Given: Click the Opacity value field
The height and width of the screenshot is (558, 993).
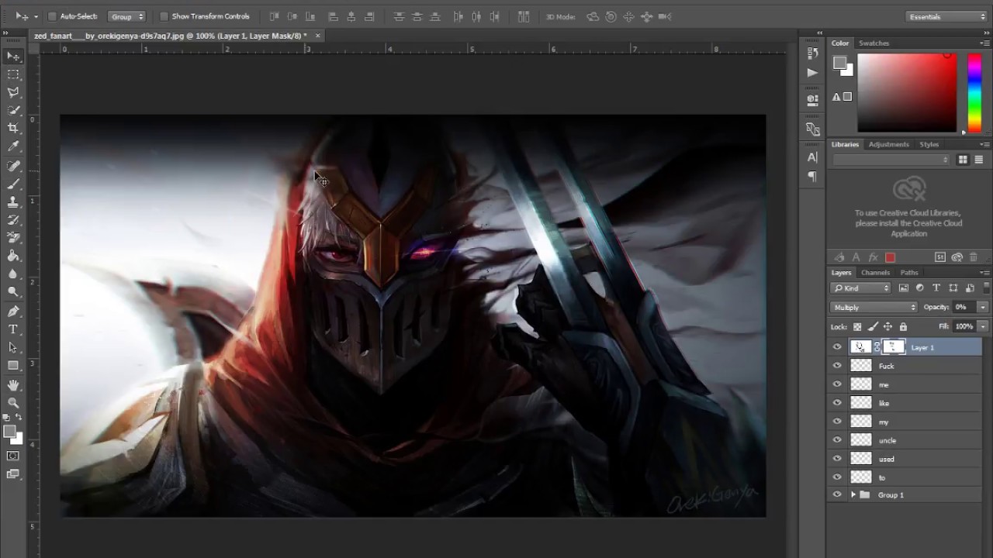Looking at the screenshot, I should (x=964, y=307).
